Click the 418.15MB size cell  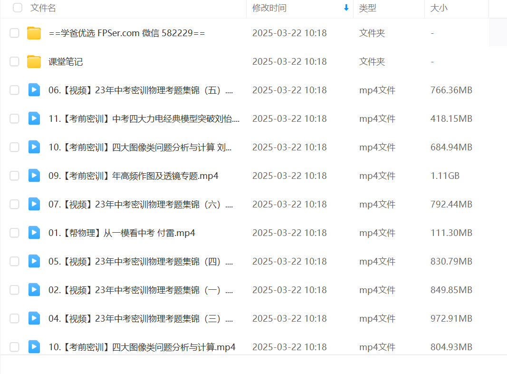[451, 118]
